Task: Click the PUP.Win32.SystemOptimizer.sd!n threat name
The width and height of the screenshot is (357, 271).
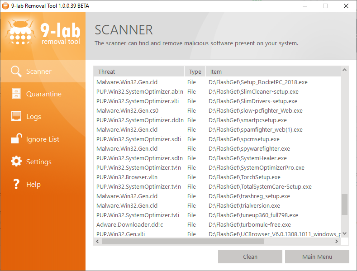Action: click(139, 158)
